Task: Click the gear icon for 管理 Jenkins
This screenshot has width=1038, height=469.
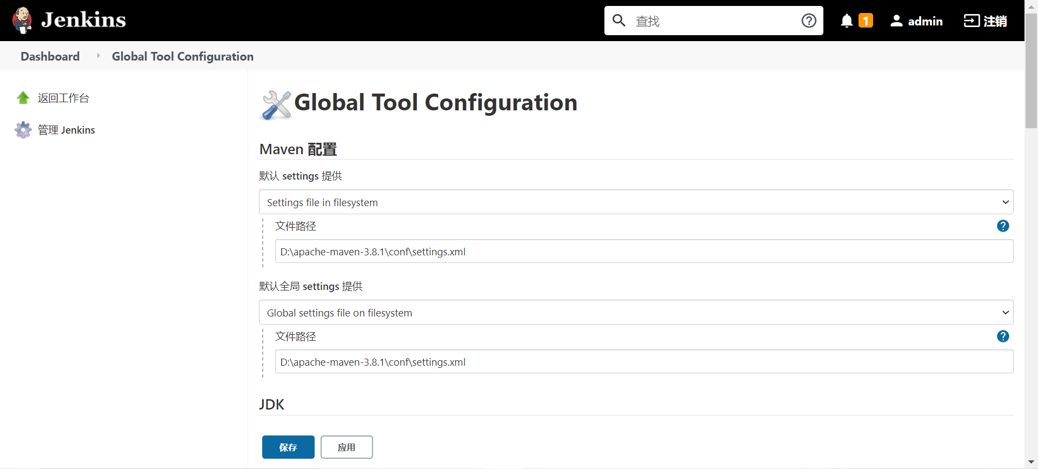Action: (23, 130)
